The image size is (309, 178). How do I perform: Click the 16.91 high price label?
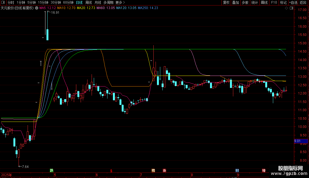pos(55,12)
